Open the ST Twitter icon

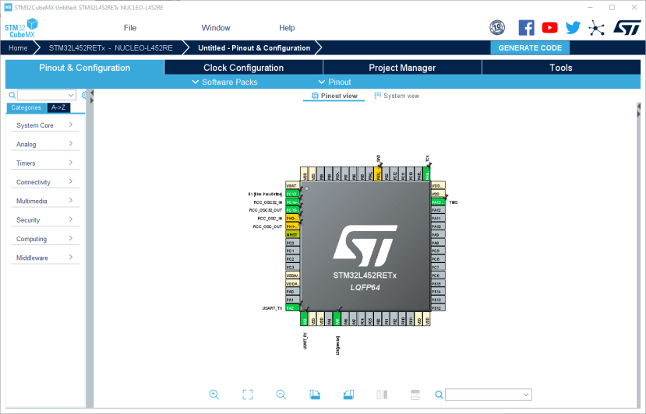point(573,27)
